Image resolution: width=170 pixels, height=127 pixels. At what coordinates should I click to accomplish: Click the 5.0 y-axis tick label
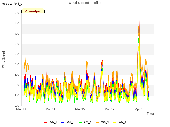(x=17, y=54)
